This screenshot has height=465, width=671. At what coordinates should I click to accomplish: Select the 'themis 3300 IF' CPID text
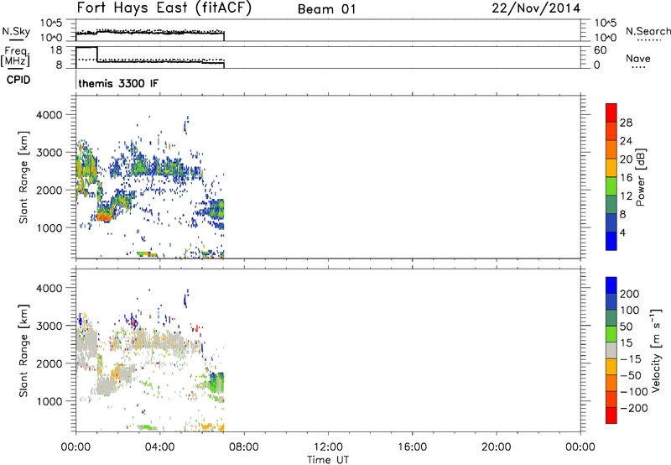pos(118,83)
